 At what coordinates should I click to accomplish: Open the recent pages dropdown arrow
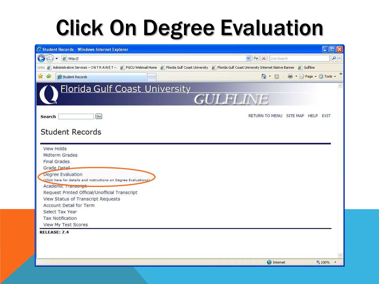(x=56, y=58)
